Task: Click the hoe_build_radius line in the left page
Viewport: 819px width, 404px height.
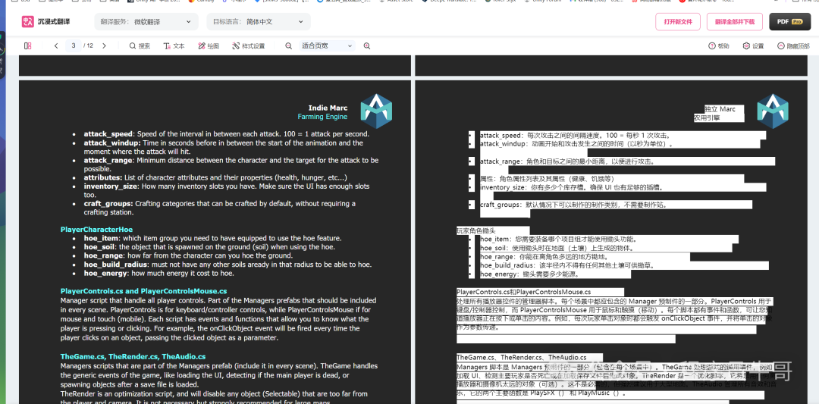Action: [x=227, y=265]
